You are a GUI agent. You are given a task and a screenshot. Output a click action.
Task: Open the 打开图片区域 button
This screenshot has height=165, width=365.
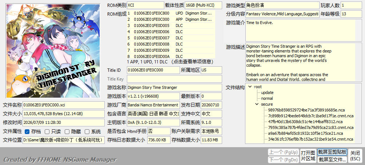[308, 156]
